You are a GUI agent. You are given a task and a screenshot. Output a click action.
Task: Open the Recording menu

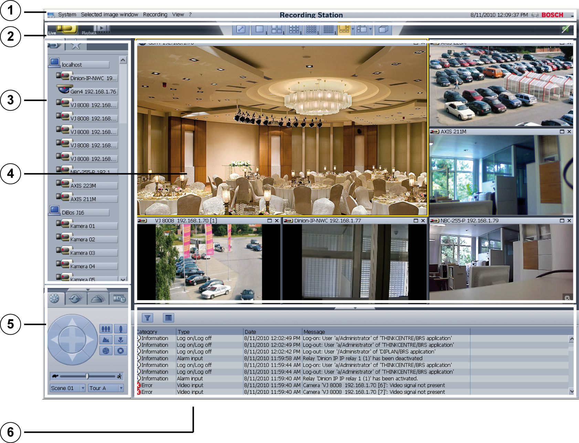155,14
